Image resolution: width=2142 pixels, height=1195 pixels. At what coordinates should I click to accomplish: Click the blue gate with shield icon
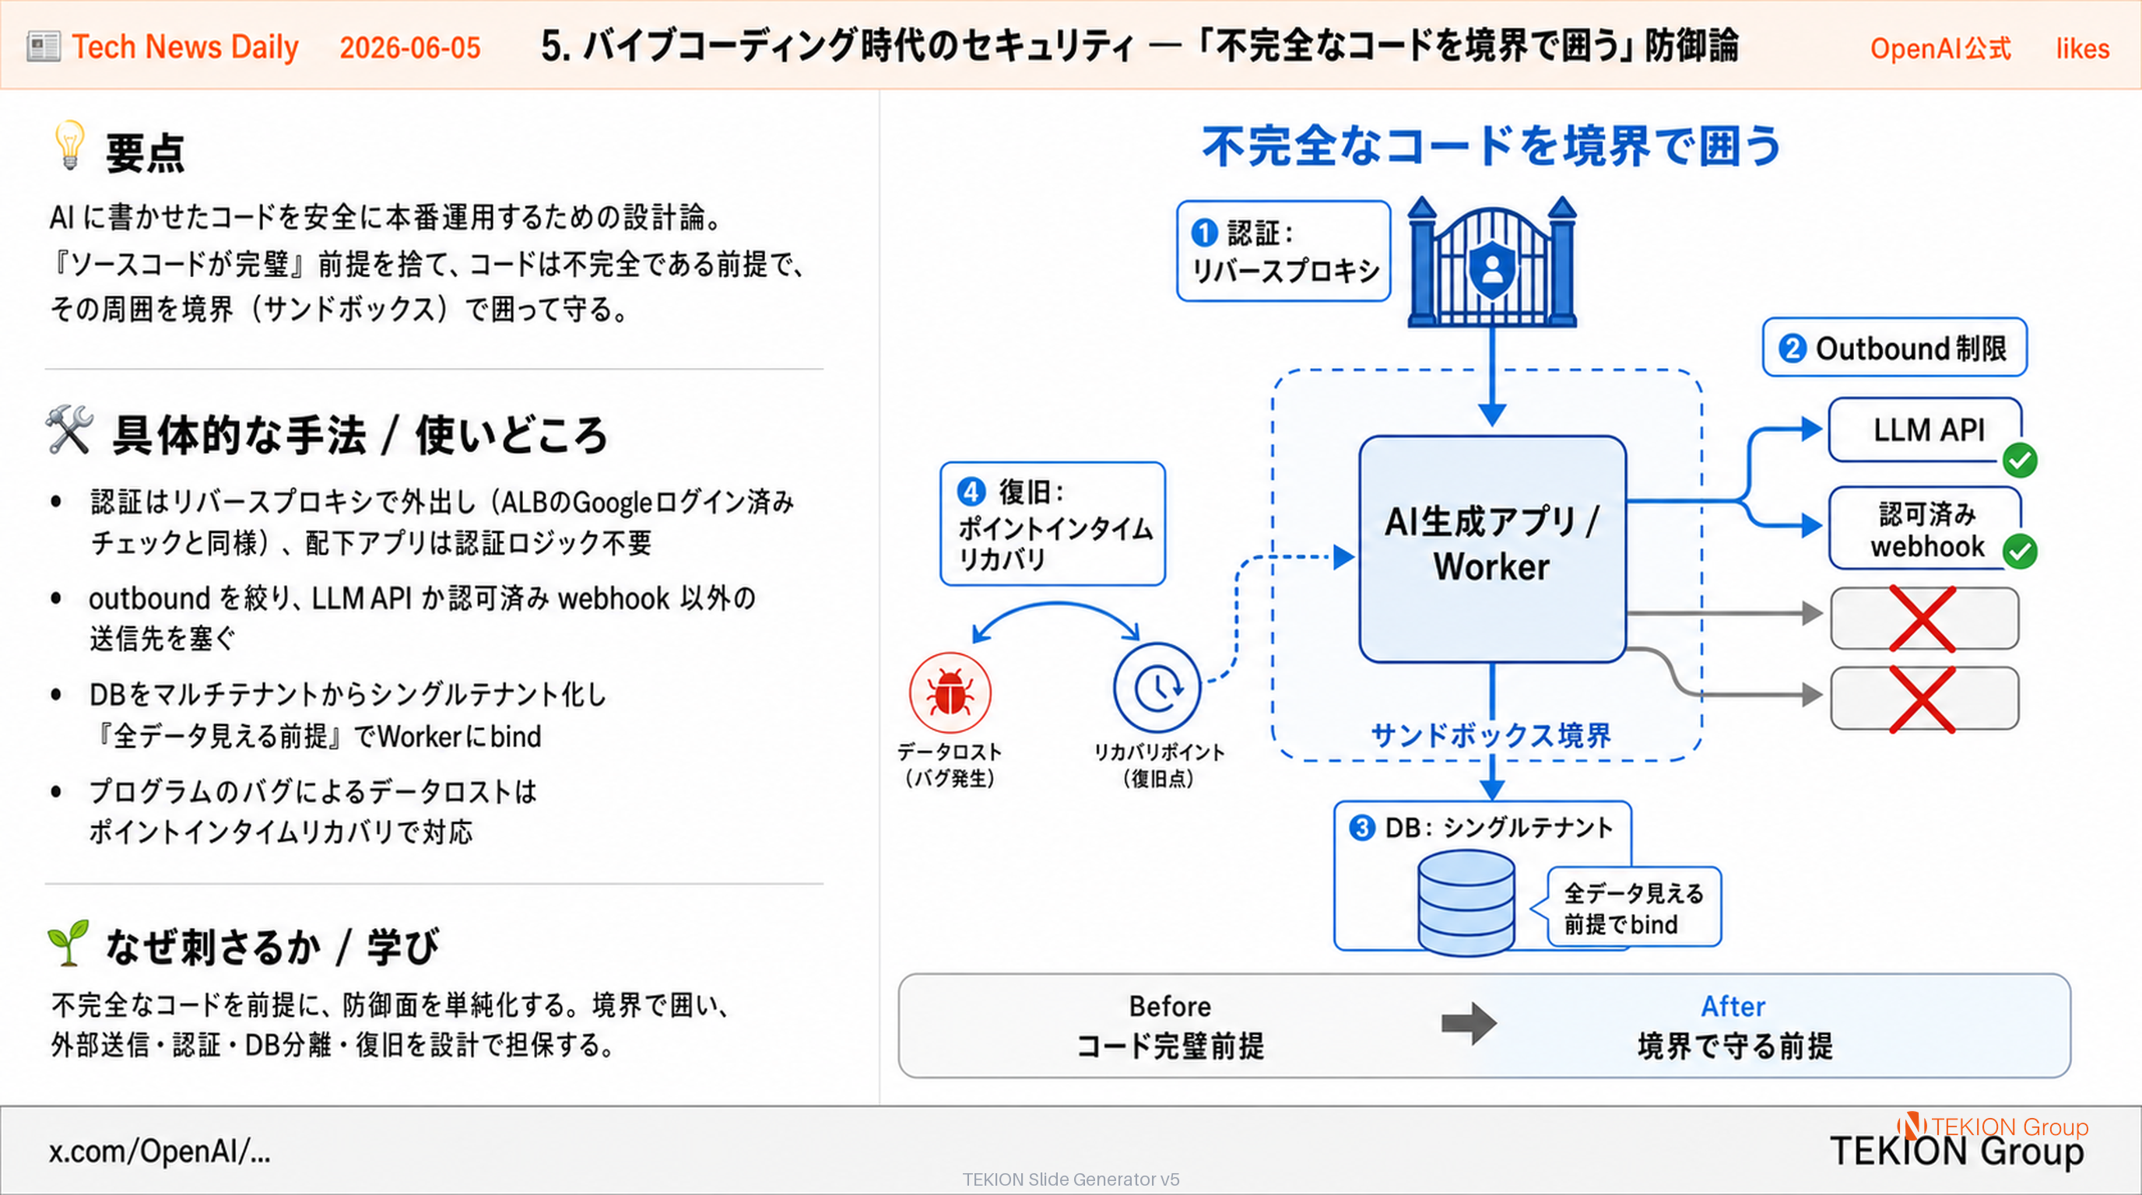1493,261
